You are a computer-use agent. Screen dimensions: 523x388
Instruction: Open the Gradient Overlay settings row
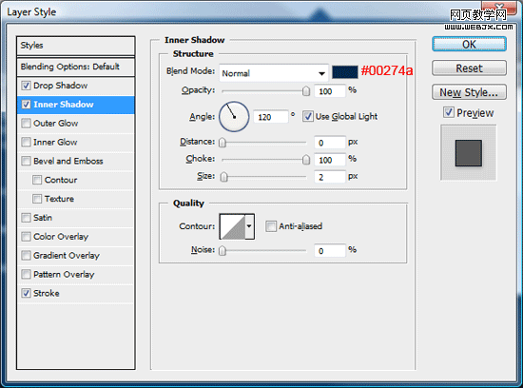pyautogui.click(x=76, y=256)
